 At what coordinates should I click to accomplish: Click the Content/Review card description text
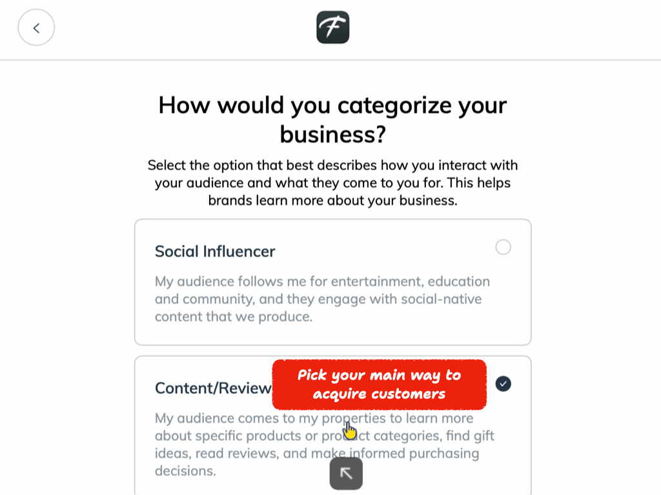[x=324, y=444]
